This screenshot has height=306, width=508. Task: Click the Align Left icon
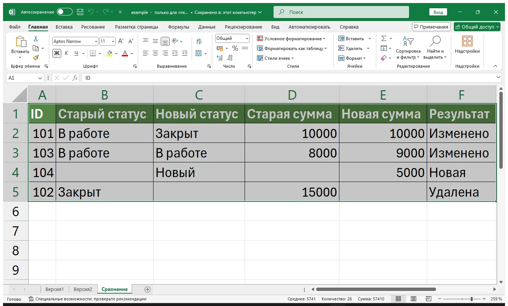146,53
